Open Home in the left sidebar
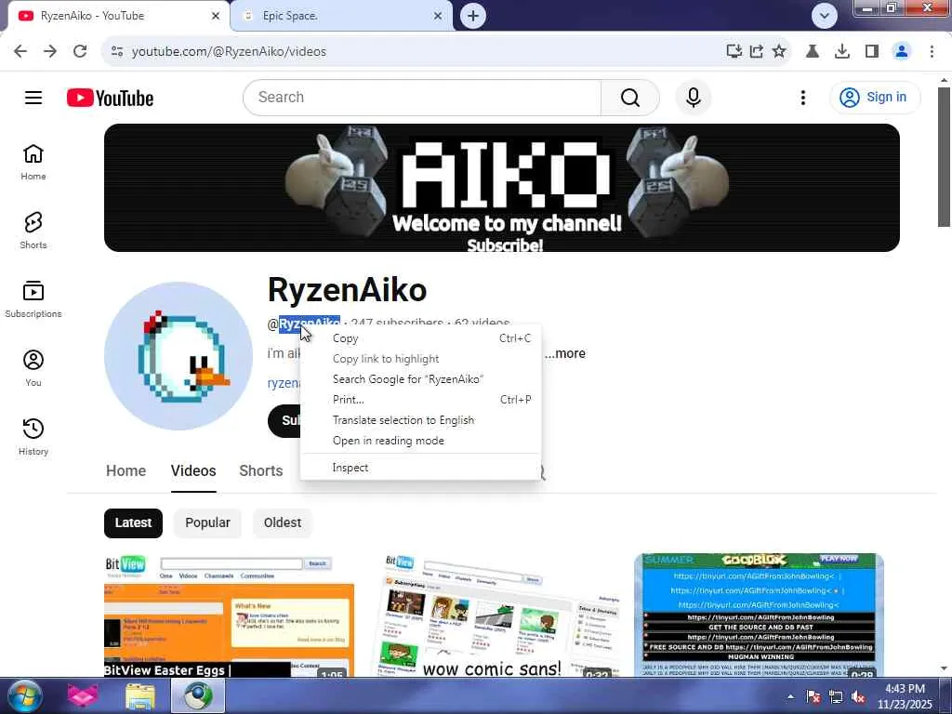 tap(33, 162)
